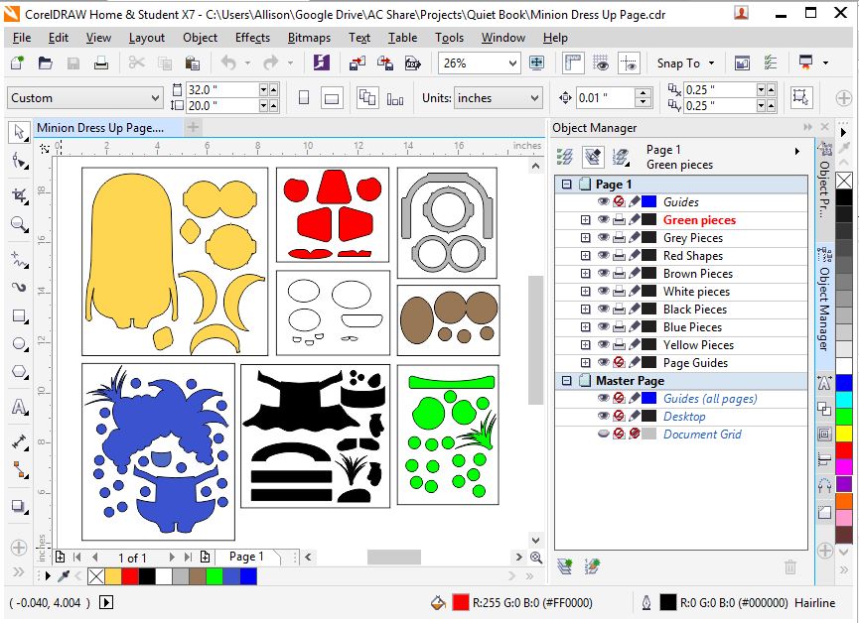Viewport: 859px width, 623px height.
Task: Open the Object menu
Action: (x=200, y=38)
